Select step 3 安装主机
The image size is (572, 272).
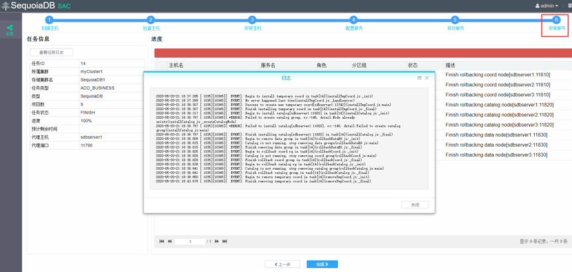pyautogui.click(x=252, y=20)
